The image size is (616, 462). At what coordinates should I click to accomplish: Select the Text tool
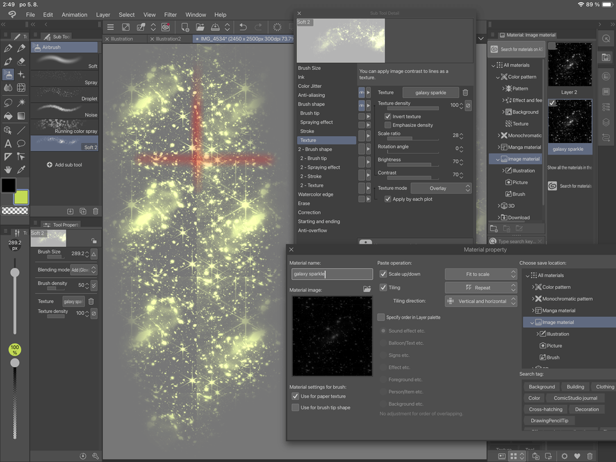pyautogui.click(x=8, y=143)
